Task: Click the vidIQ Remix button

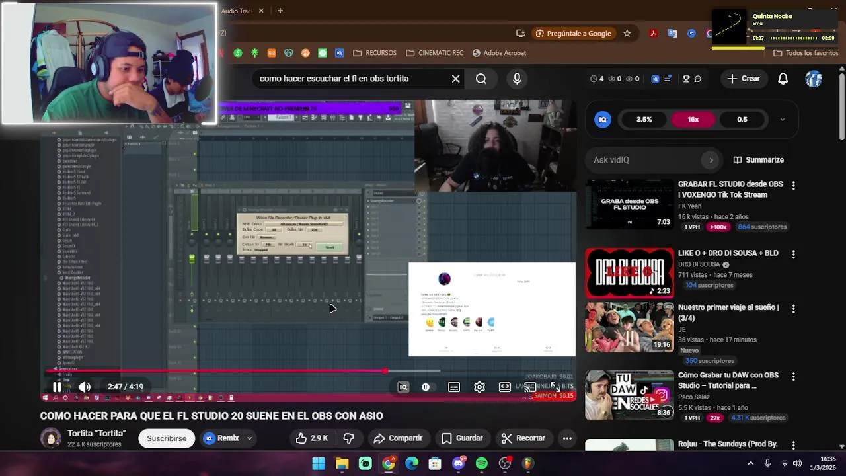Action: [x=221, y=438]
